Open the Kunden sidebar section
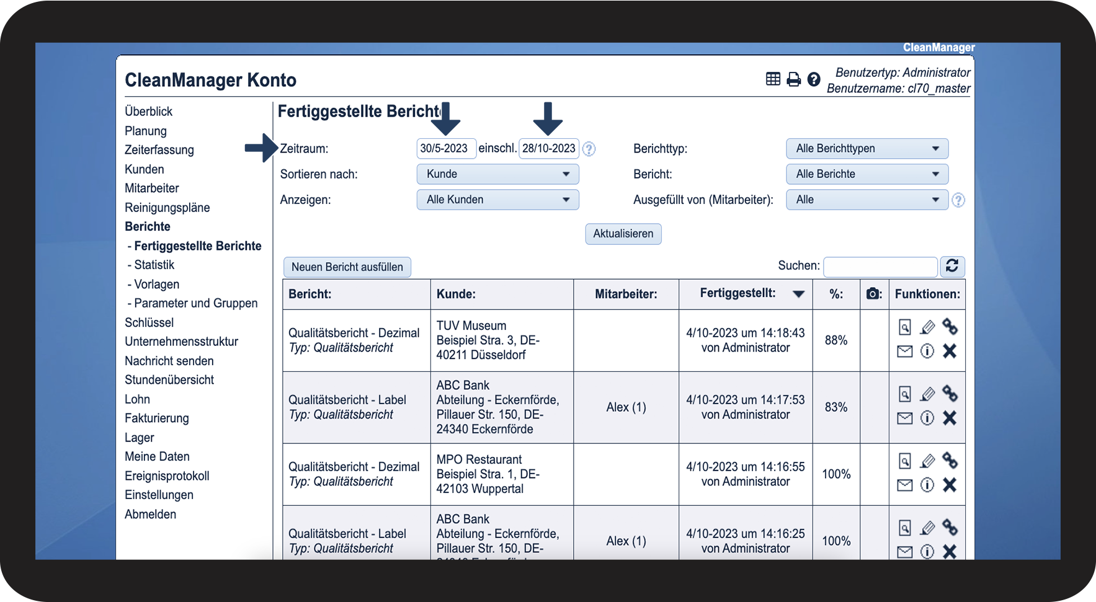Screen dimensions: 1096x602 coord(145,169)
